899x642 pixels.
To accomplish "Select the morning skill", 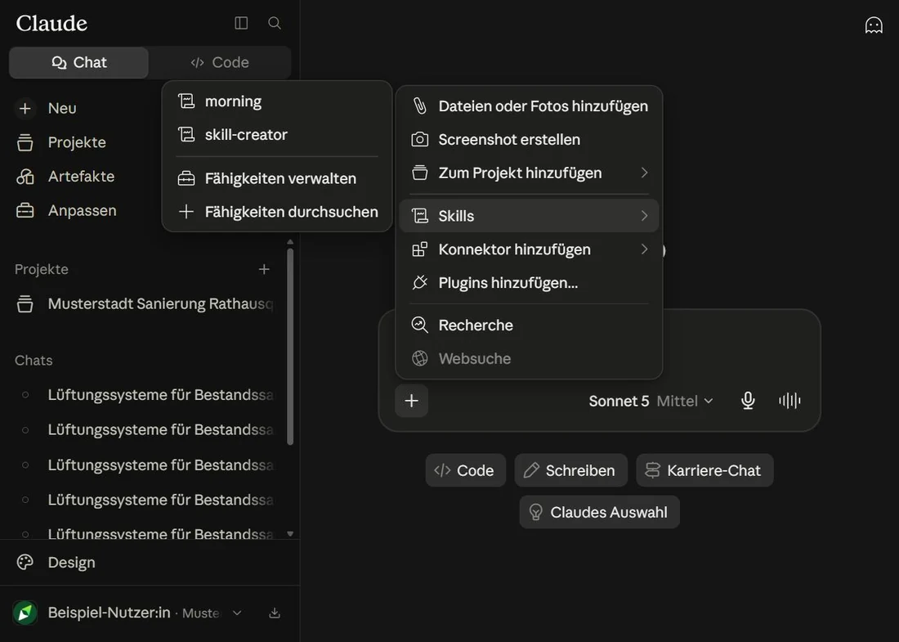I will [277, 101].
